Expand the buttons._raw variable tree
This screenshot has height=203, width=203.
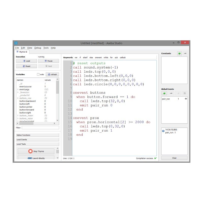point(18,98)
